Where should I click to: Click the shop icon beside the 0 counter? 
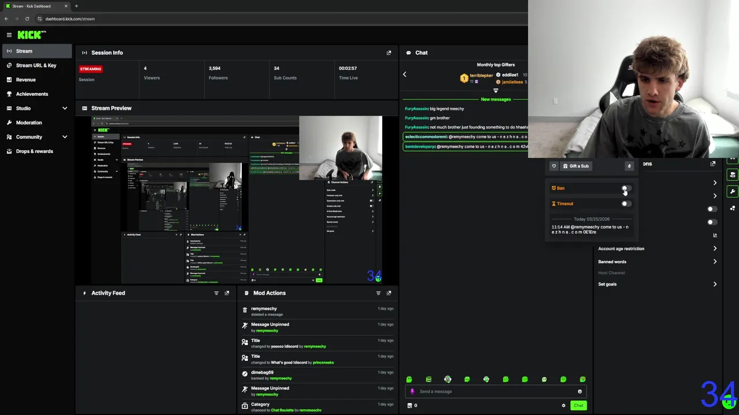[x=409, y=405]
